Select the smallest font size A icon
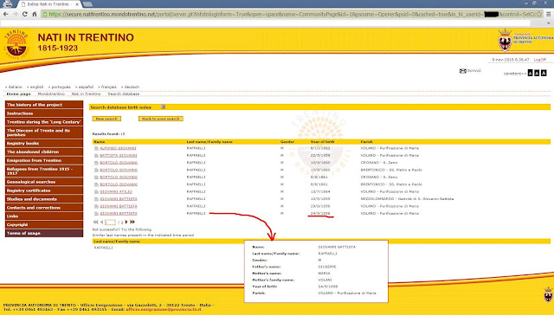The height and width of the screenshot is (316, 554). tap(530, 74)
